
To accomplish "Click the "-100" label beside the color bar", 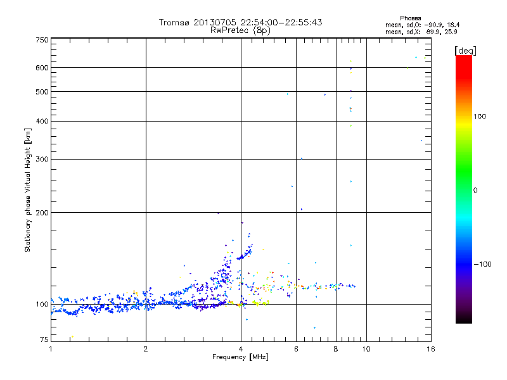I will pos(482,264).
